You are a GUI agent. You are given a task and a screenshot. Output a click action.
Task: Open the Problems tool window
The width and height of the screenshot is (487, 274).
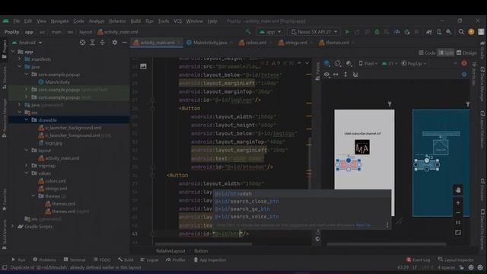44,260
